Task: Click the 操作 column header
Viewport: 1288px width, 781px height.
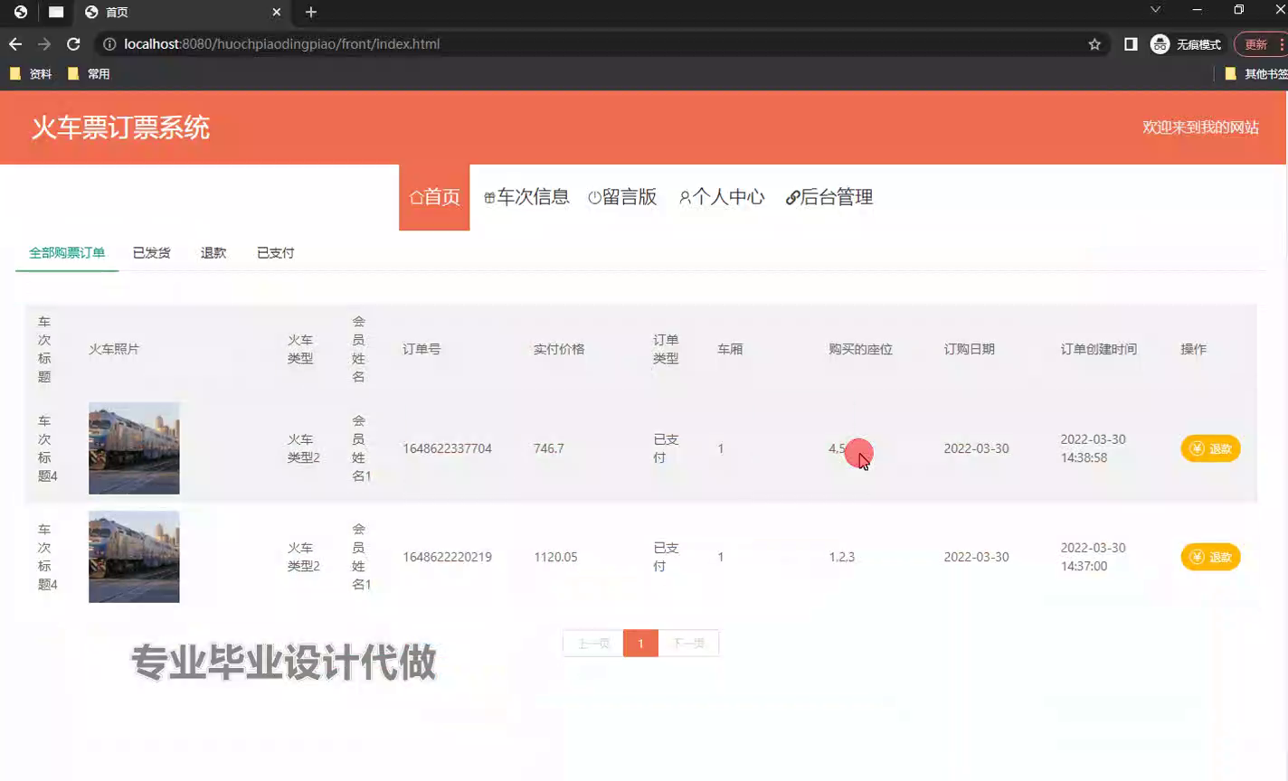Action: tap(1193, 349)
